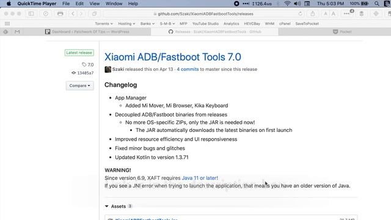Open the View menu
Image resolution: width=391 pixels, height=220 pixels.
(95, 4)
